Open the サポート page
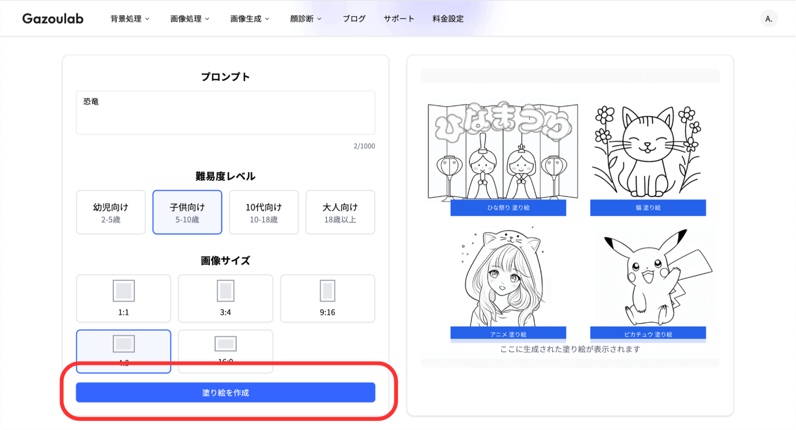Viewport: 796px width, 430px height. (399, 18)
